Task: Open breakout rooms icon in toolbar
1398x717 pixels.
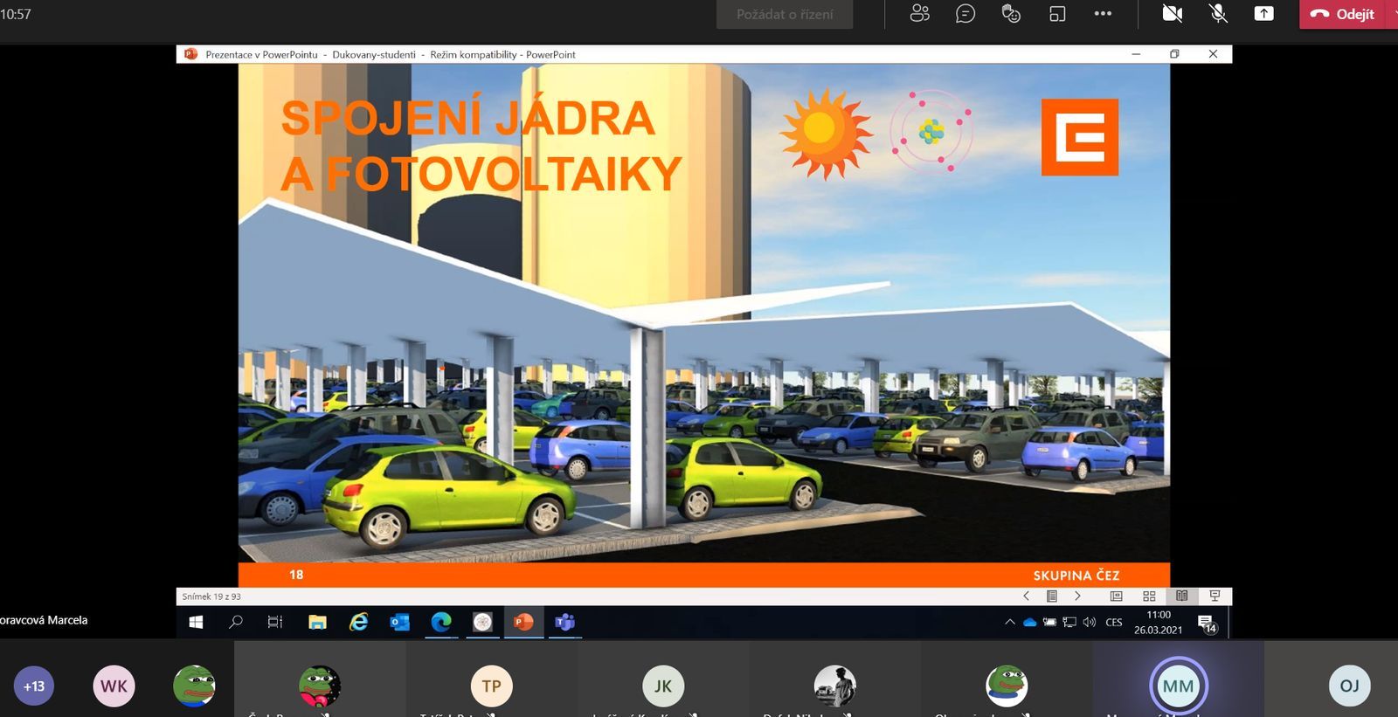Action: click(1057, 14)
